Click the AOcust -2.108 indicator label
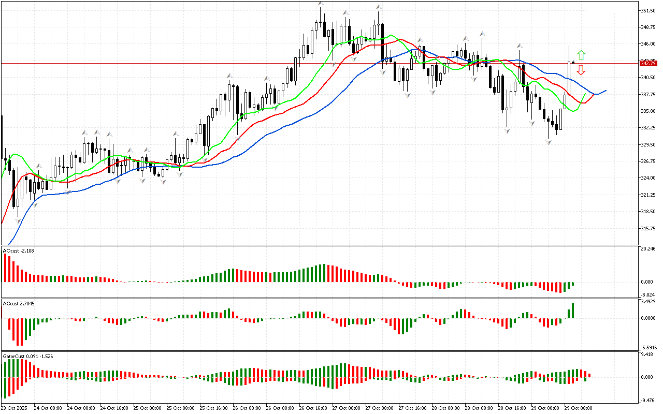663x414 pixels. 19,251
